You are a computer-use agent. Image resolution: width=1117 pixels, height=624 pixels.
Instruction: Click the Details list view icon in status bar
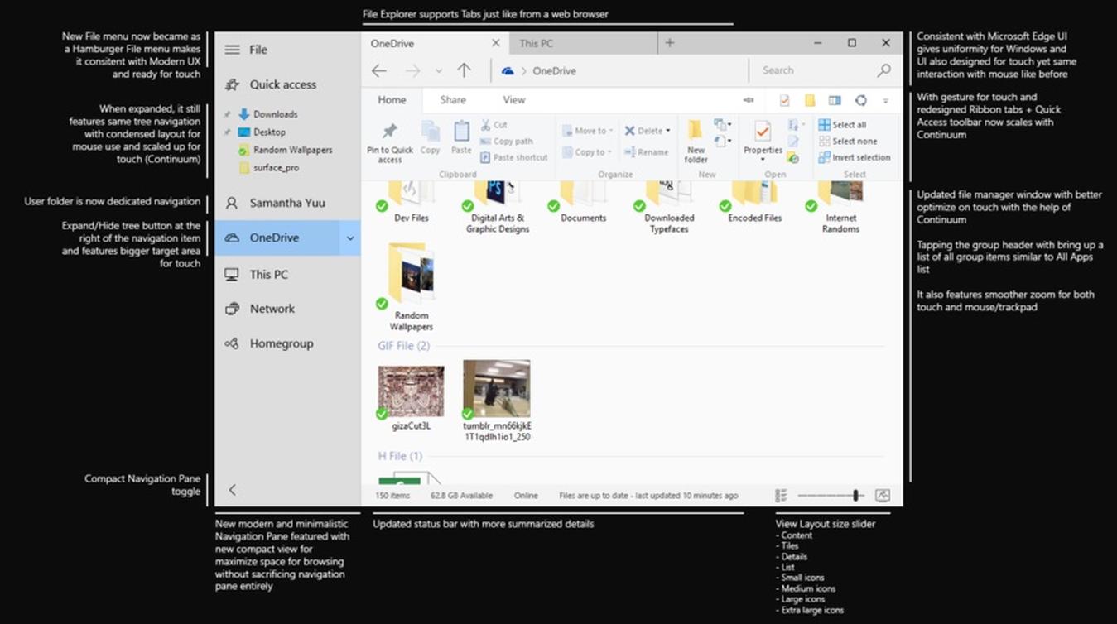click(781, 496)
